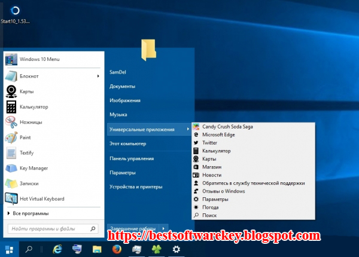Click the Блокнот notepad icon

(11, 76)
